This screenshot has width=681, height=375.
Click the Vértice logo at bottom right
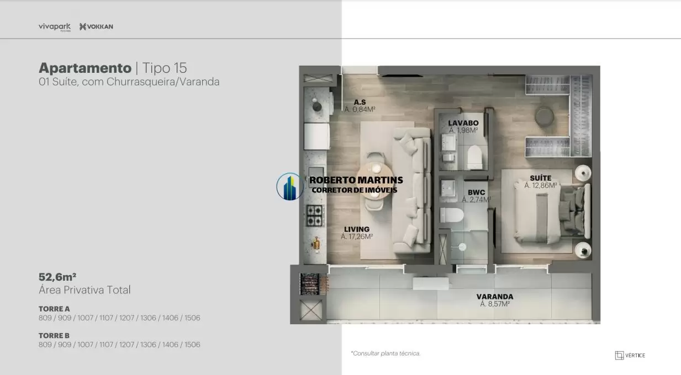[x=630, y=355]
